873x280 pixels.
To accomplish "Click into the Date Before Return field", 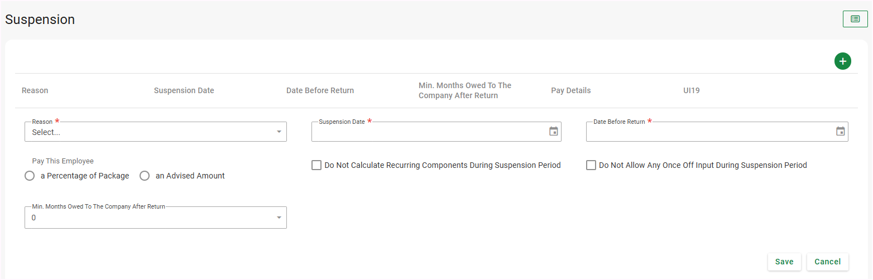I will click(x=709, y=132).
